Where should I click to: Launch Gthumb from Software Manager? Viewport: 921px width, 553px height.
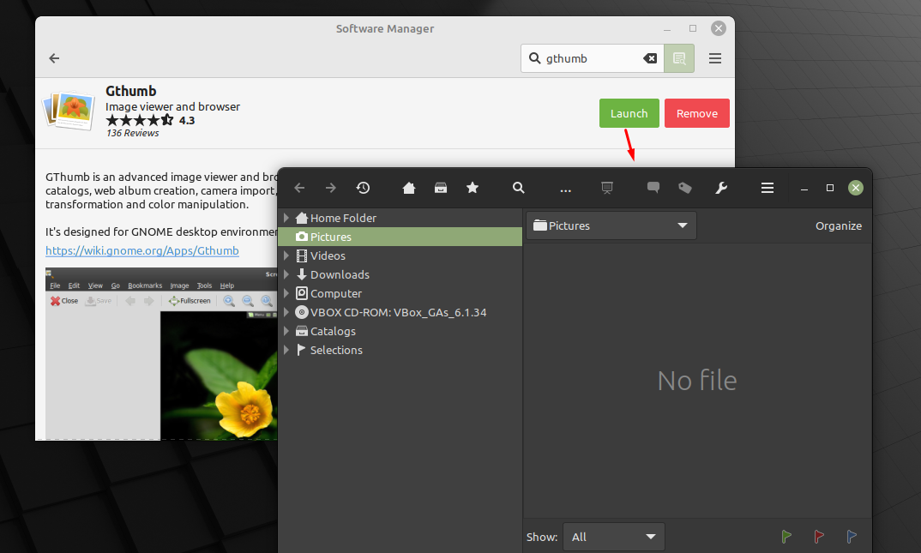(629, 113)
